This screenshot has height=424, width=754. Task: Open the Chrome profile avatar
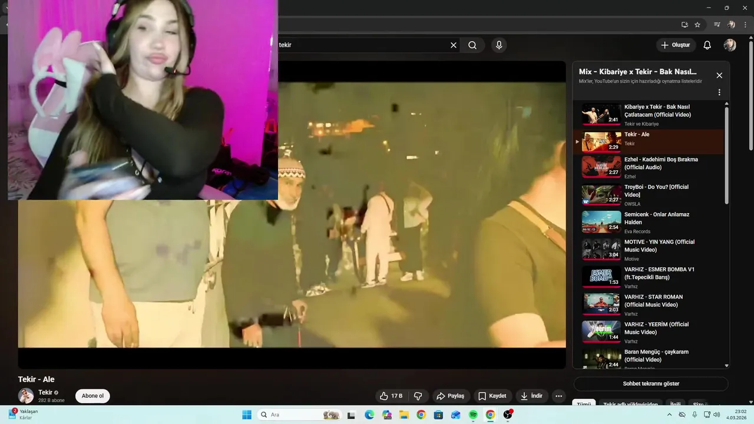click(x=731, y=25)
